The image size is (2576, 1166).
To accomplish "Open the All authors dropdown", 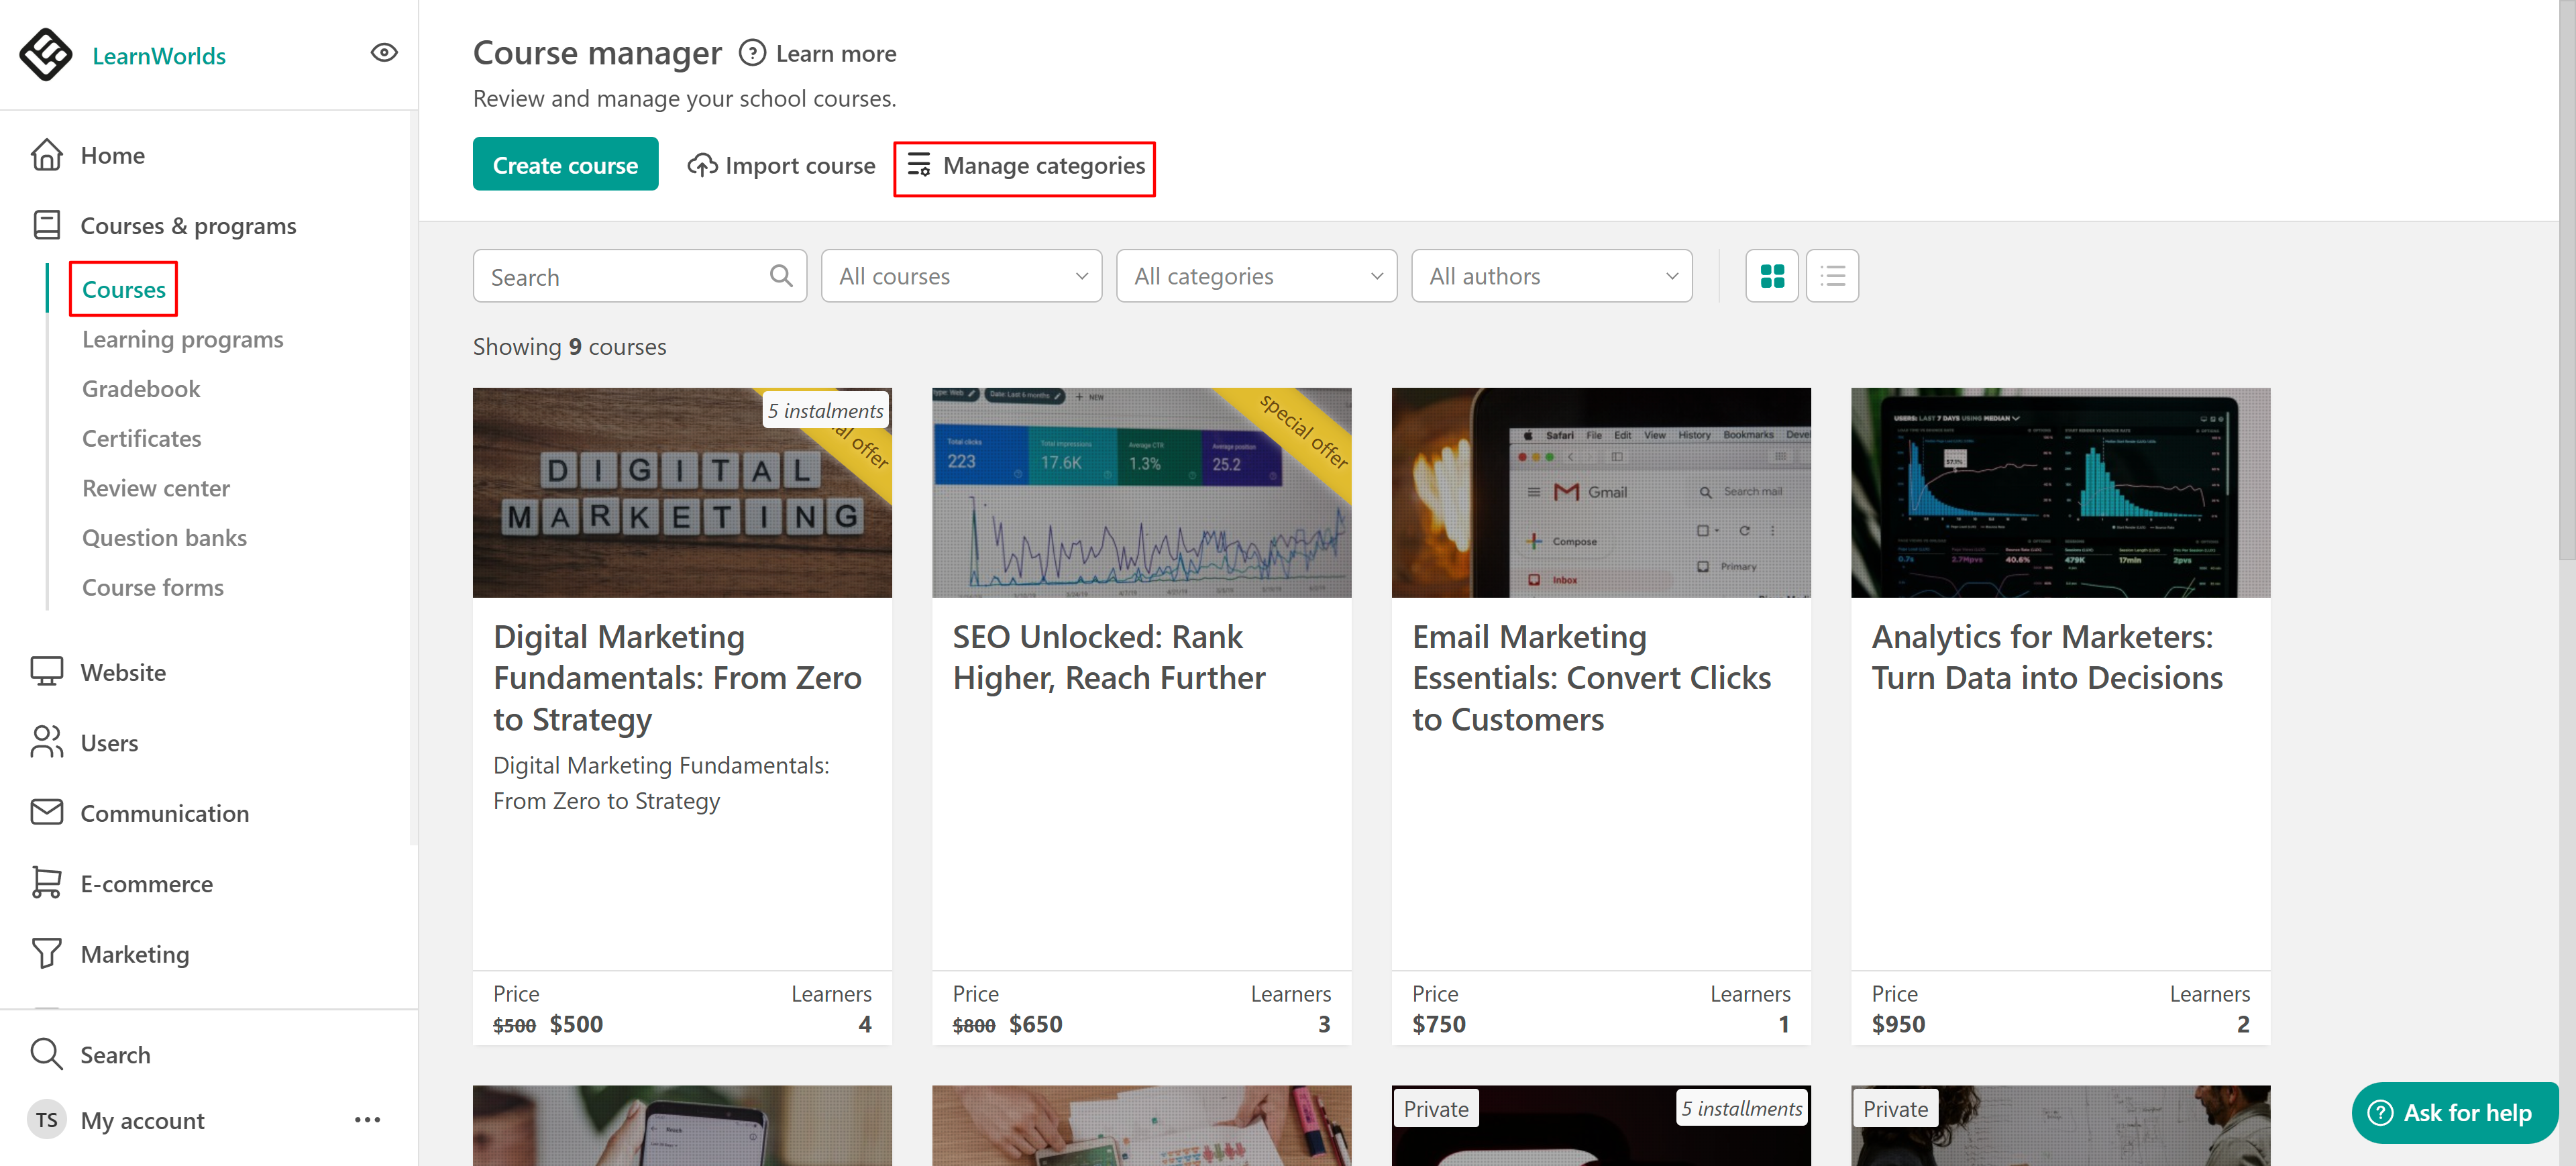I will click(1551, 276).
